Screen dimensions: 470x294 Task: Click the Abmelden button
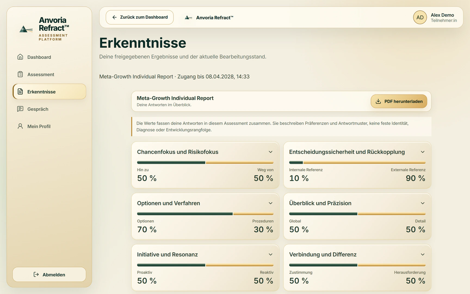[x=49, y=274]
